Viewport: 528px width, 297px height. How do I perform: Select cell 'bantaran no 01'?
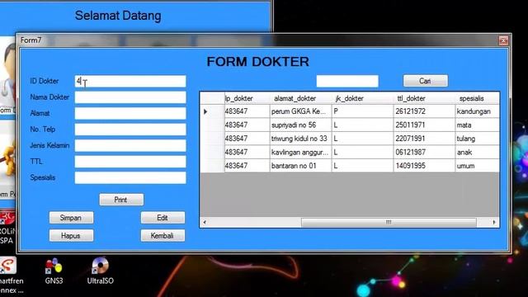click(300, 166)
